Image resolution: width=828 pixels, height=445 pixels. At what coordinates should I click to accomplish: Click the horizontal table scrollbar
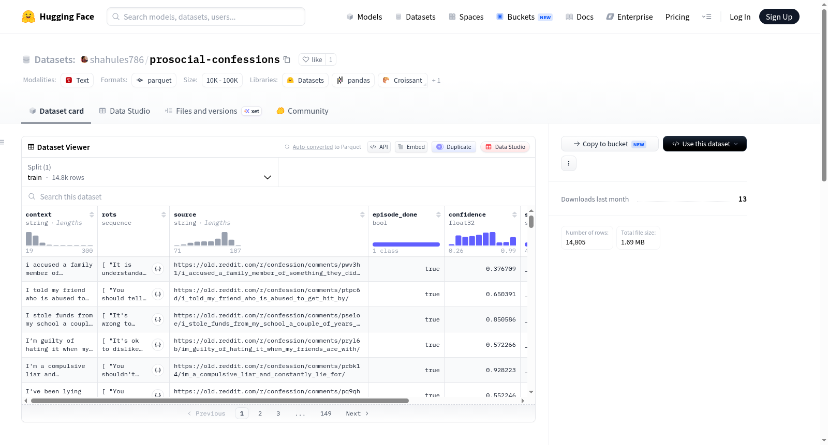(220, 401)
